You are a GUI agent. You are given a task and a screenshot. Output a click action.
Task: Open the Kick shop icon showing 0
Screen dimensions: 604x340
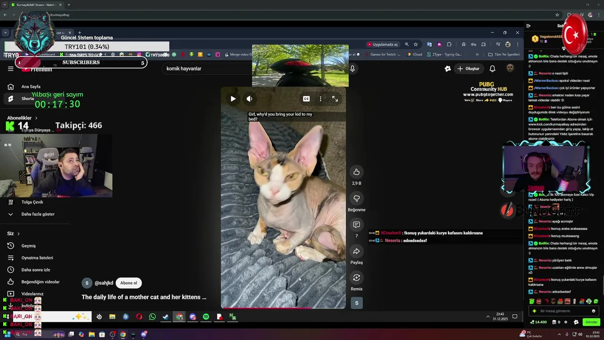[555, 322]
